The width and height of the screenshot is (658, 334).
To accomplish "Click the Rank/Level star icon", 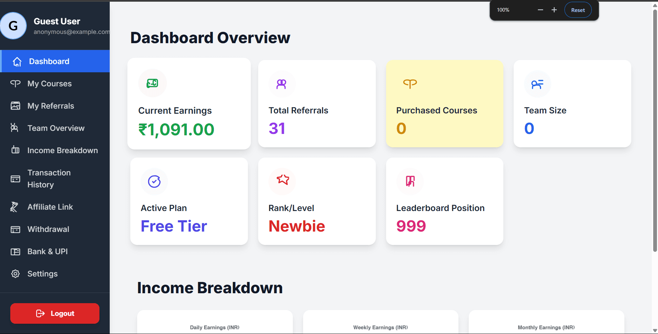I will [x=282, y=181].
